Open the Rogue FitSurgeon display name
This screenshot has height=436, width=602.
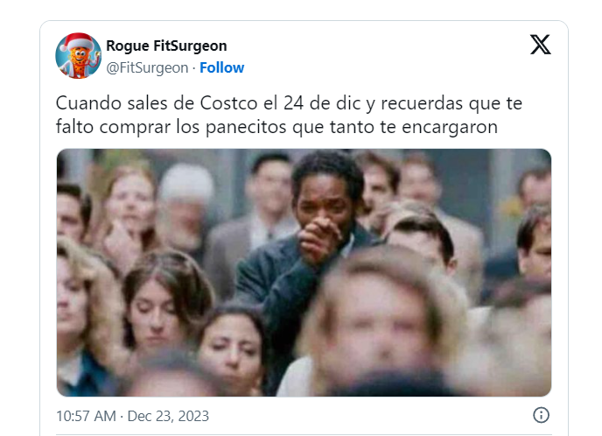point(166,46)
